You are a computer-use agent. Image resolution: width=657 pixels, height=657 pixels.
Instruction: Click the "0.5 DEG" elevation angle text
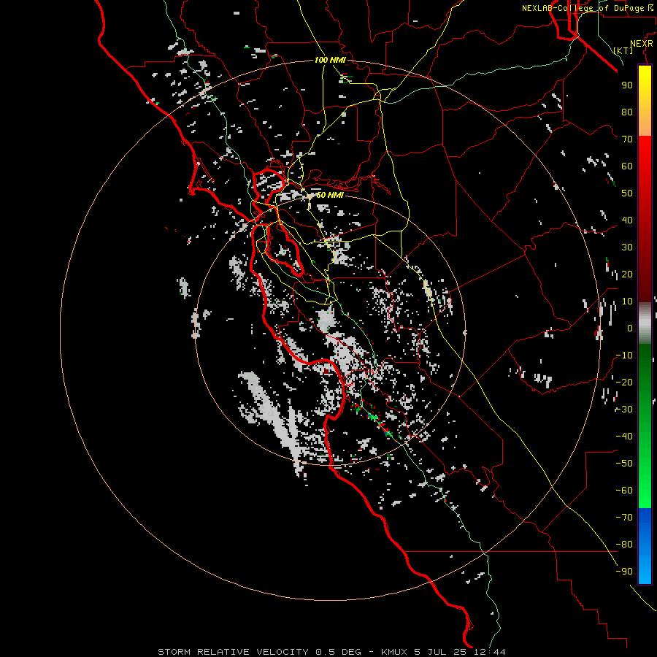[x=338, y=652]
